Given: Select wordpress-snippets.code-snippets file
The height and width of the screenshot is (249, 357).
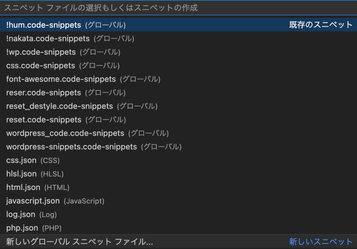Looking at the screenshot, I should coord(71,147).
